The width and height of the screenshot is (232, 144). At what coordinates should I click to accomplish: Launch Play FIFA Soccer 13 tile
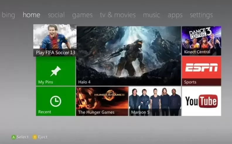(55, 40)
